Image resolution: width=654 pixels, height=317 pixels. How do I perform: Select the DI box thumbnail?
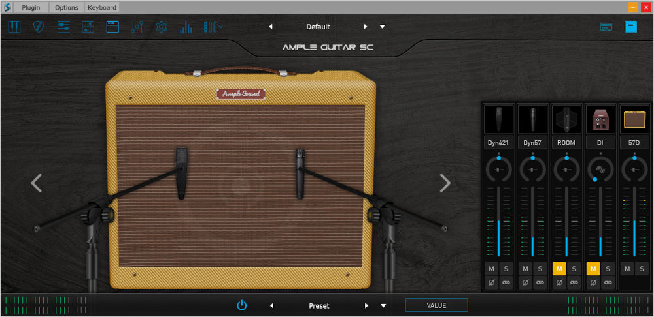click(600, 119)
